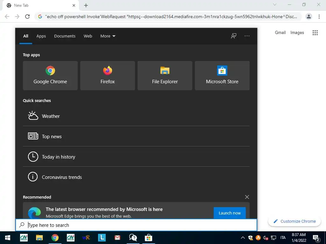Image resolution: width=326 pixels, height=244 pixels.
Task: Open the mail app in the taskbar
Action: [x=117, y=238]
